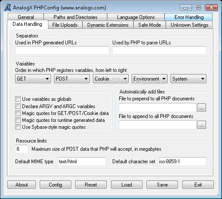Click the prepend file path input field
This screenshot has width=222, height=199.
[x=158, y=107]
